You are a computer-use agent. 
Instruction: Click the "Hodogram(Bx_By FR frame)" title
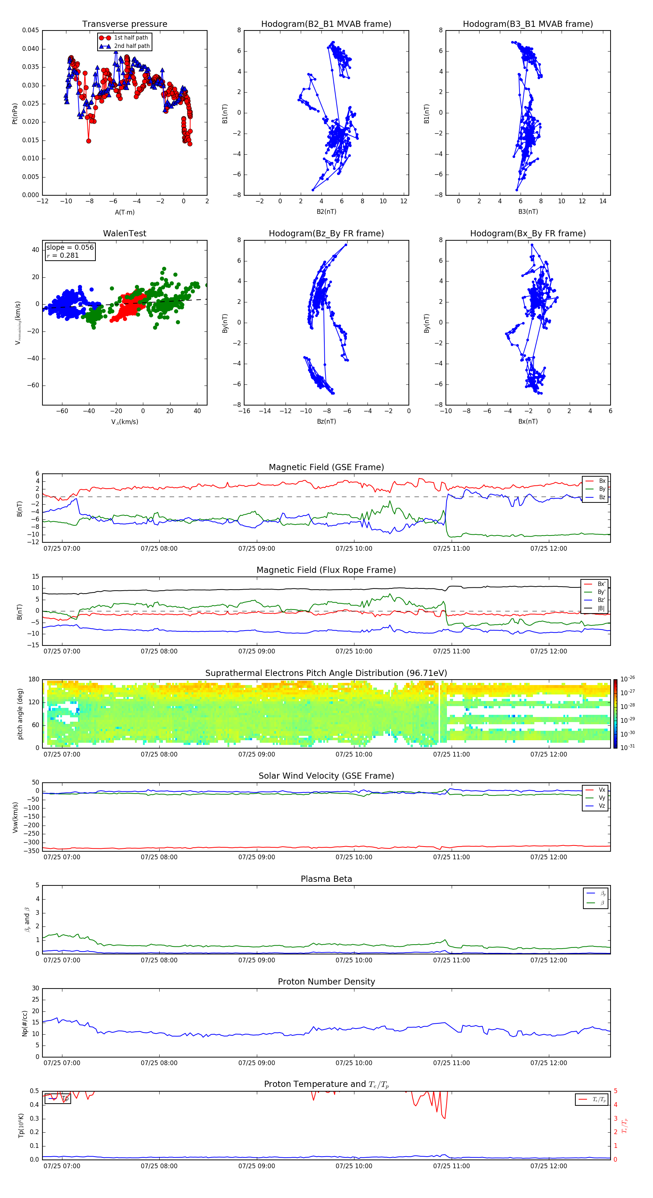528,233
